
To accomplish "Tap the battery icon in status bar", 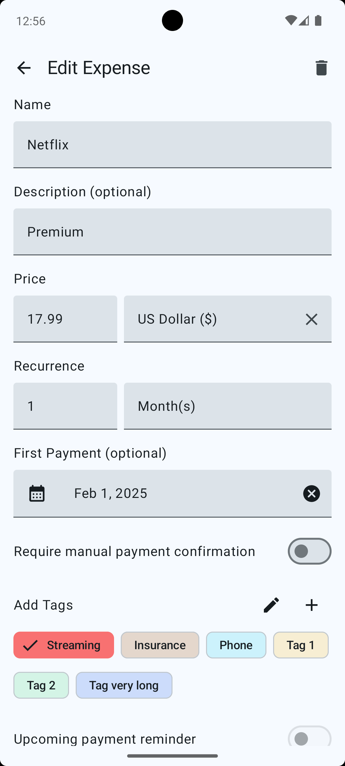I will click(318, 21).
